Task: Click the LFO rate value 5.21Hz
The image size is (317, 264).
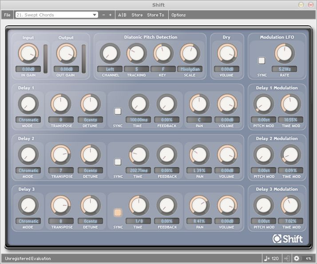Action: [285, 69]
